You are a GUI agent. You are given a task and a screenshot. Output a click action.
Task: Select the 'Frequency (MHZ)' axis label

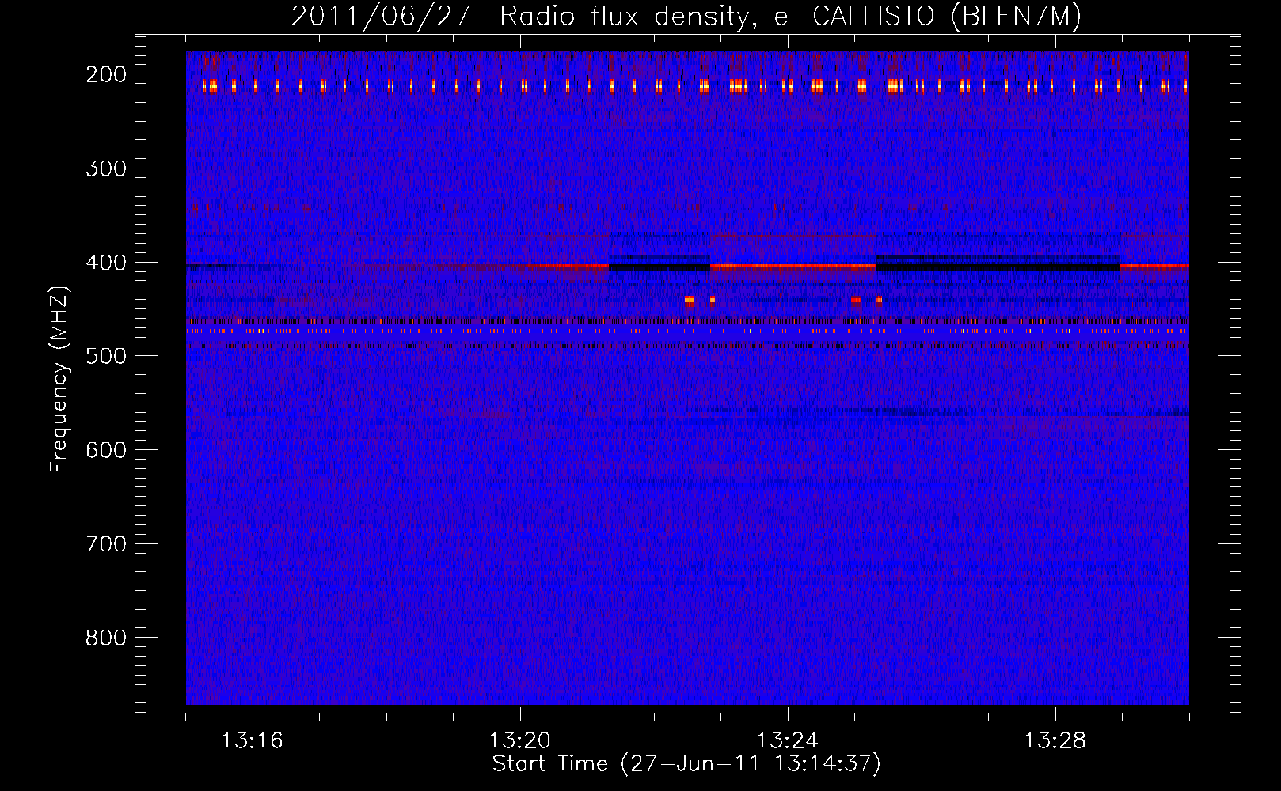[x=59, y=379]
